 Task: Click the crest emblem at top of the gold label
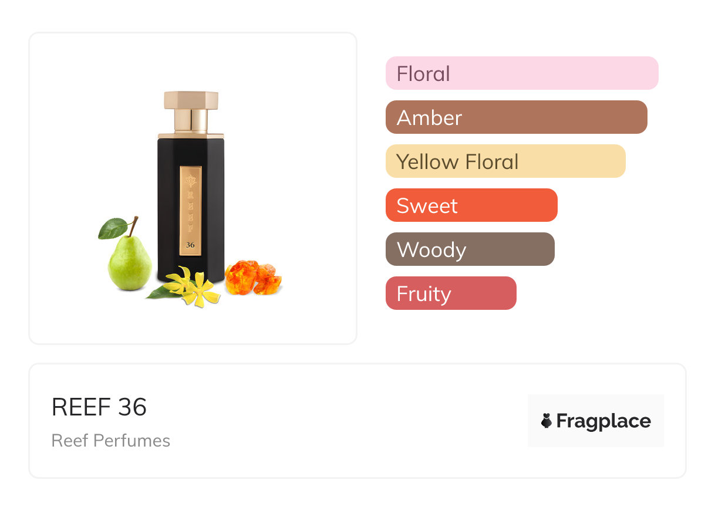point(190,180)
